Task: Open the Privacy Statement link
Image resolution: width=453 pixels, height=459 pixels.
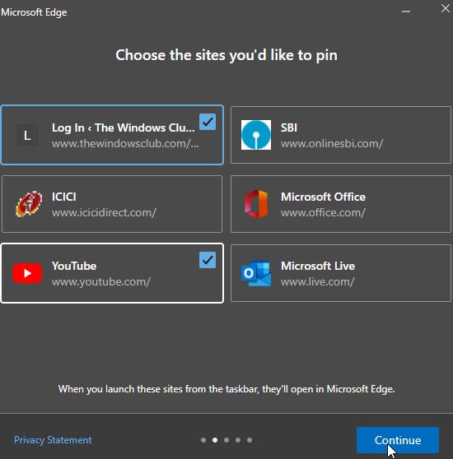Action: (53, 440)
